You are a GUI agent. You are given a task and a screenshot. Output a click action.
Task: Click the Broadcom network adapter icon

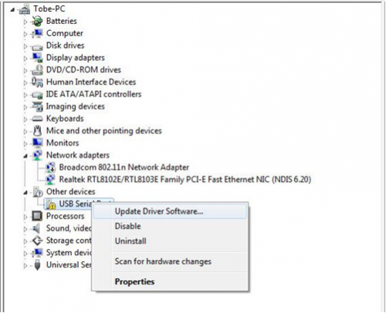coord(50,167)
